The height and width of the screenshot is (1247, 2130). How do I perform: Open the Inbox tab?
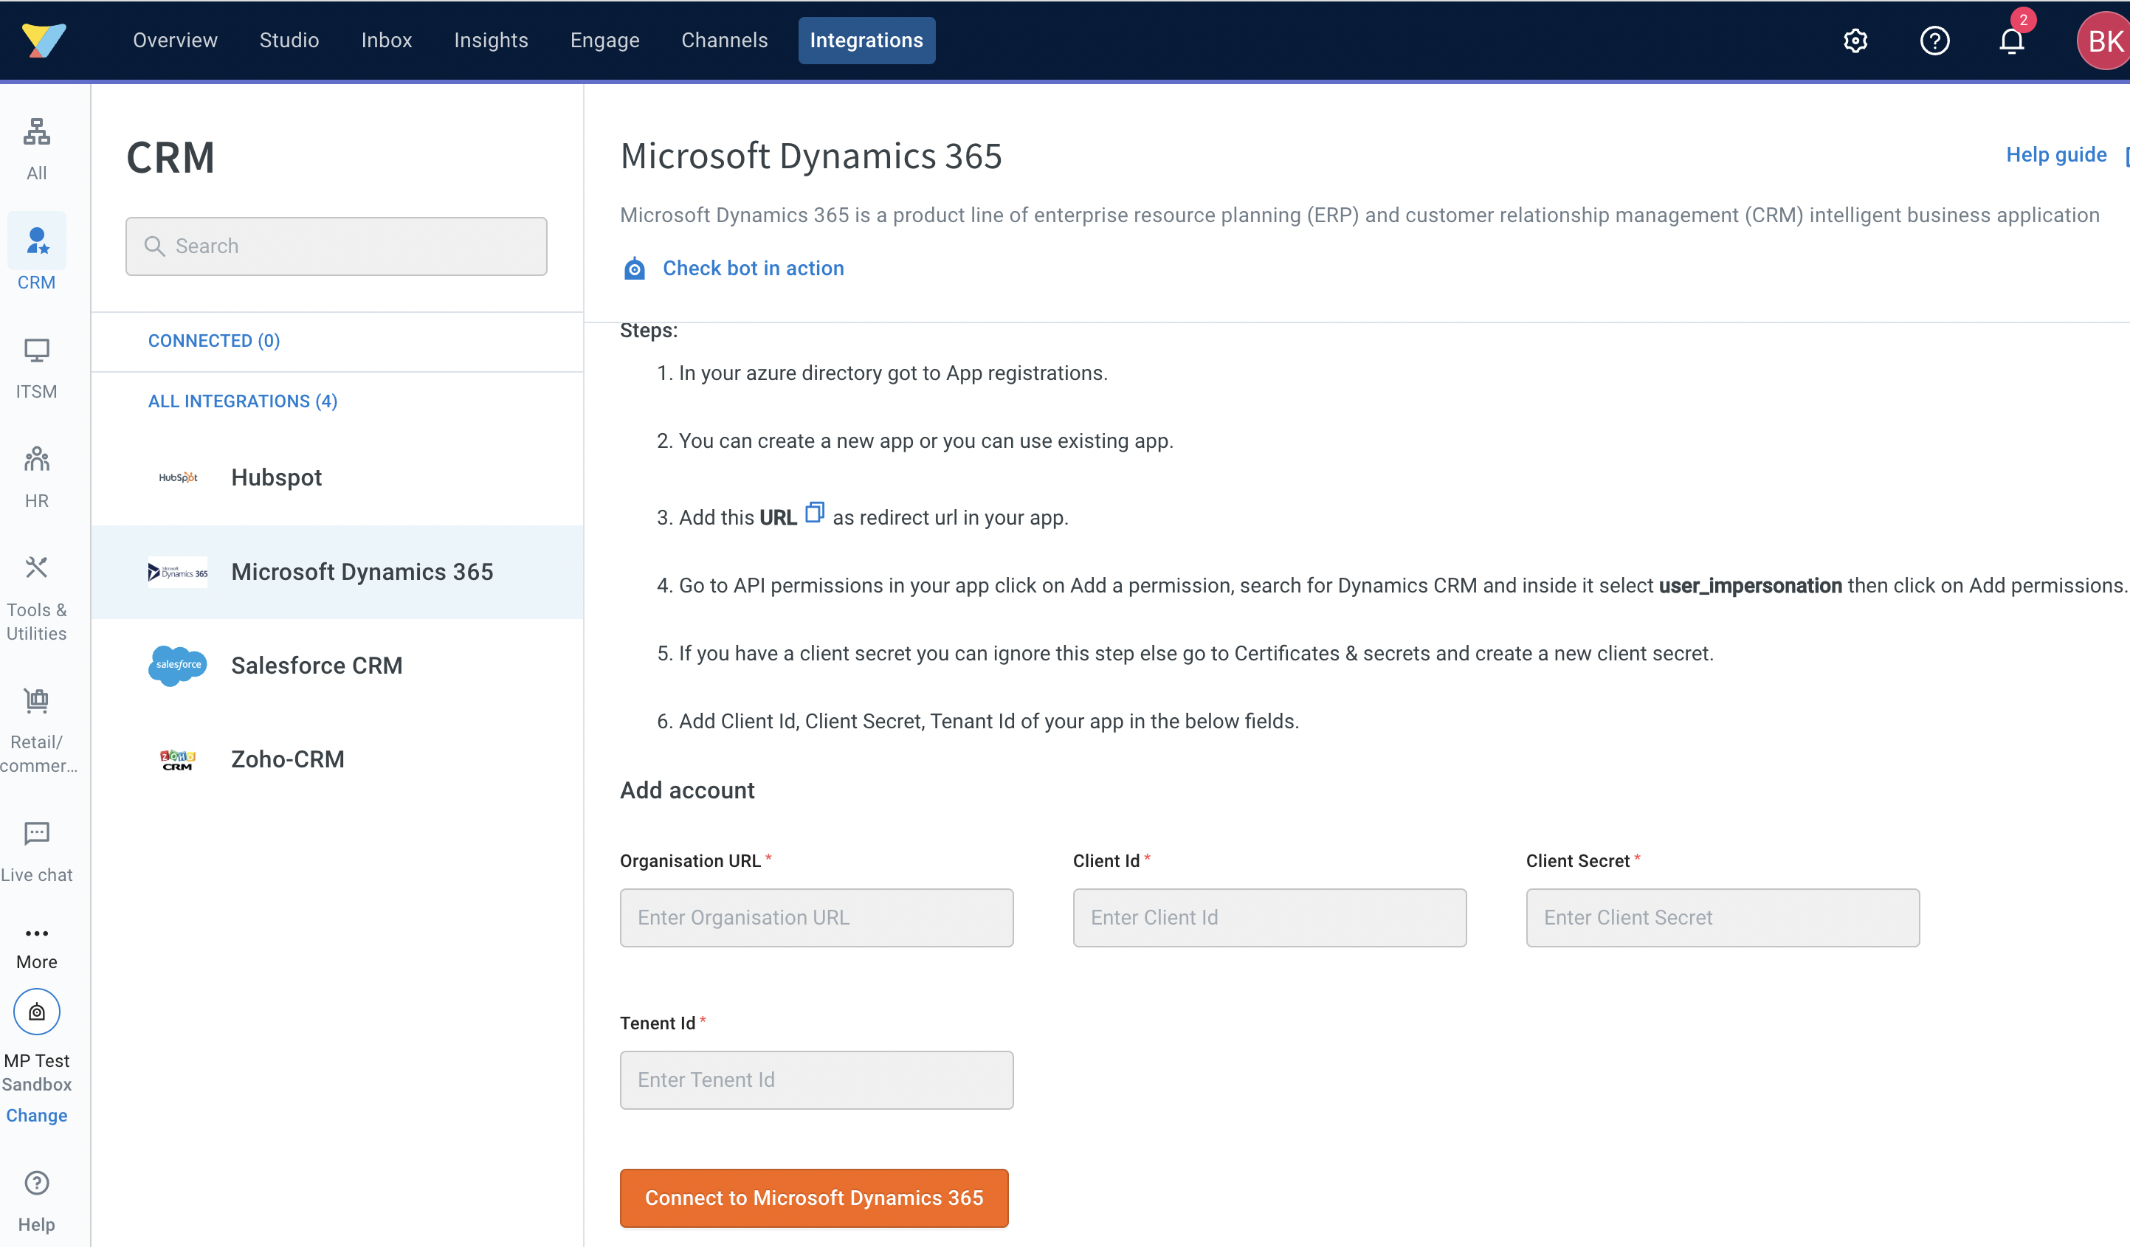tap(386, 41)
